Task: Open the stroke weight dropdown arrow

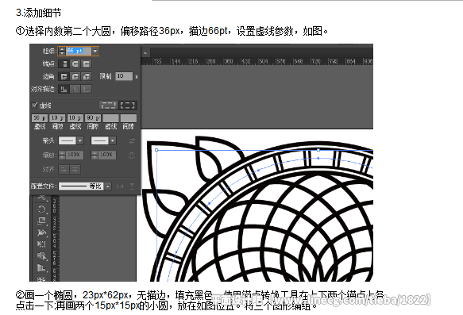Action: pos(95,51)
